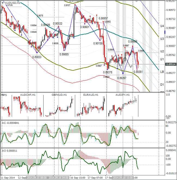This screenshot has height=180, width=177.
Task: Select the 0.89378 low label
Action: click(108, 72)
